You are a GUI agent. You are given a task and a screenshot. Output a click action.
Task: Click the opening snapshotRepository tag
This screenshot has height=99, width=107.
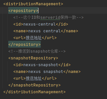pos(33,58)
